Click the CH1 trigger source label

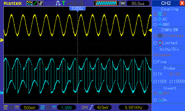pyautogui.click(x=85, y=108)
